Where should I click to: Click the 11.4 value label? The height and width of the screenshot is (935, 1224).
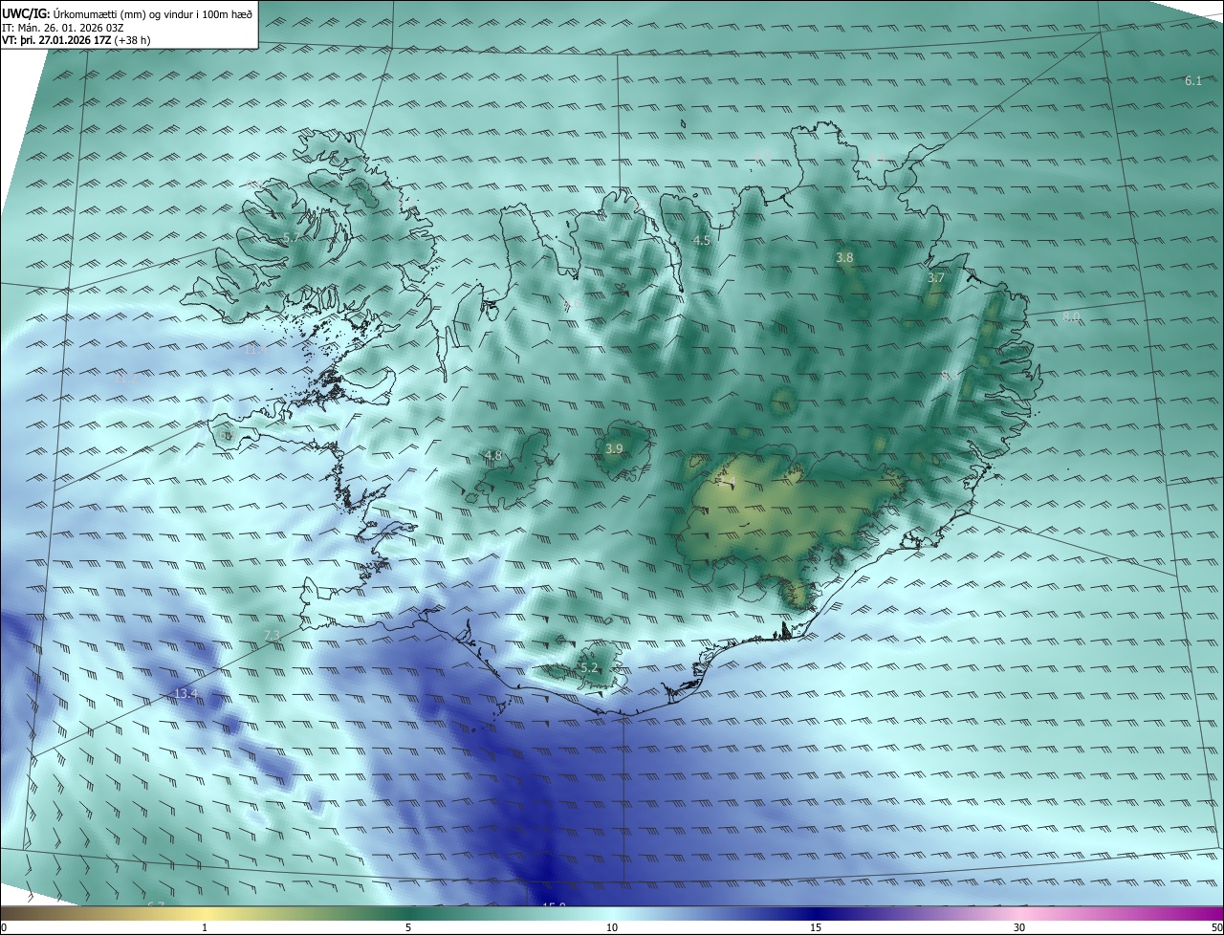coord(256,350)
